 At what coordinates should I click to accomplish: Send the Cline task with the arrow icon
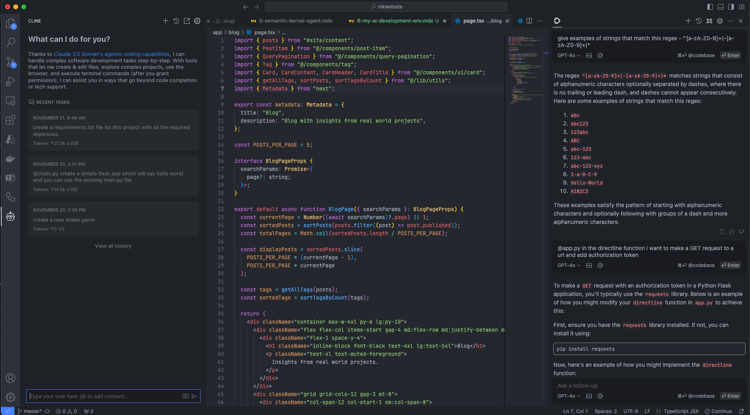(194, 396)
